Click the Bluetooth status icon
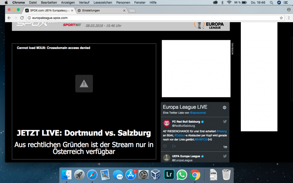This screenshot has height=183, width=293. click(x=222, y=3)
